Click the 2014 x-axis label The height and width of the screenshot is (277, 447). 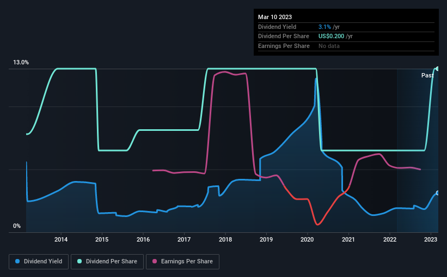click(61, 239)
